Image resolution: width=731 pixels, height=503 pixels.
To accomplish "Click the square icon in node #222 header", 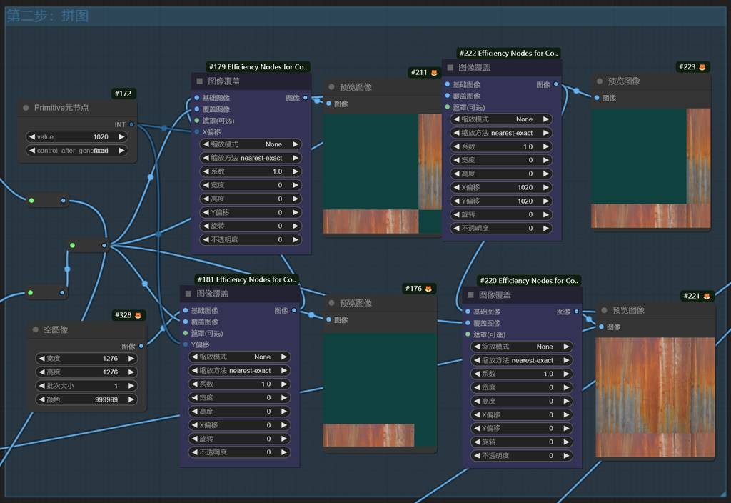I will point(450,67).
